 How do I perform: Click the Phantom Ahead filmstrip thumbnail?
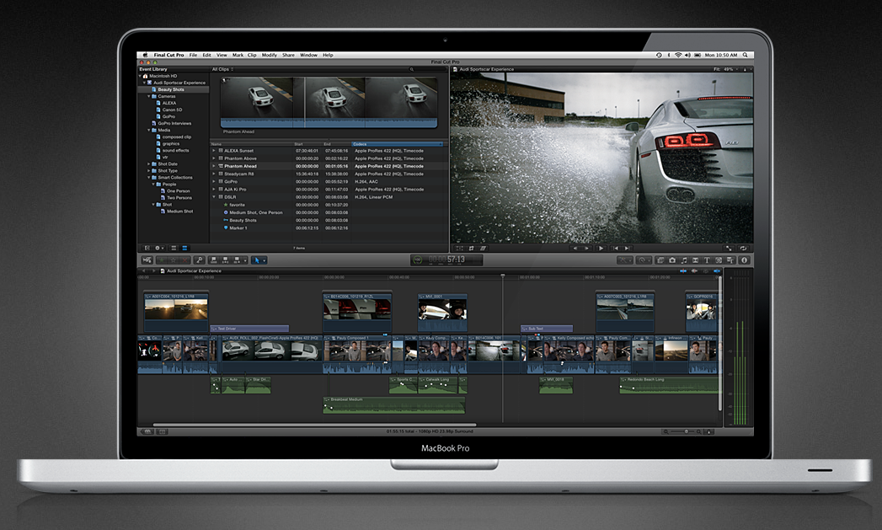(329, 103)
